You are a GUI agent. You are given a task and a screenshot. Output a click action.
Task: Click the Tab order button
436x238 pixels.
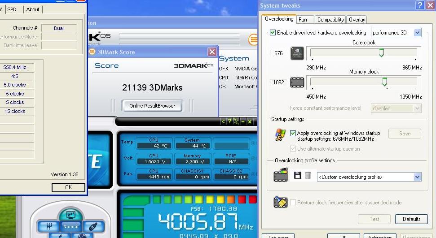278,235
